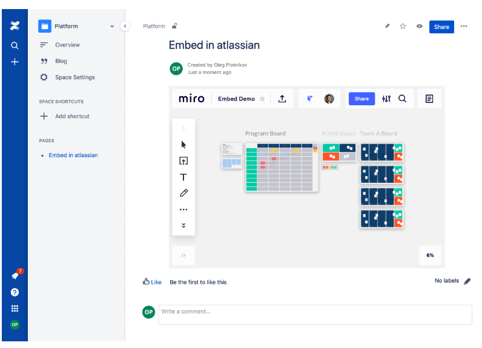Screen dimensions: 482x348
Task: Expand Miro toolbar with double down chevron
Action: tap(183, 226)
